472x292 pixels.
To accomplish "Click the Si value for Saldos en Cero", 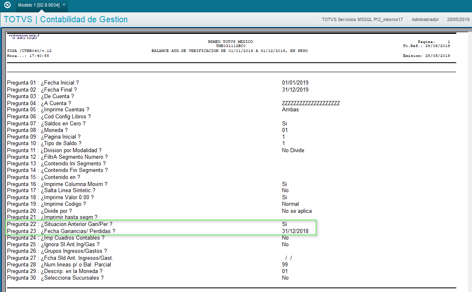I will [x=285, y=124].
